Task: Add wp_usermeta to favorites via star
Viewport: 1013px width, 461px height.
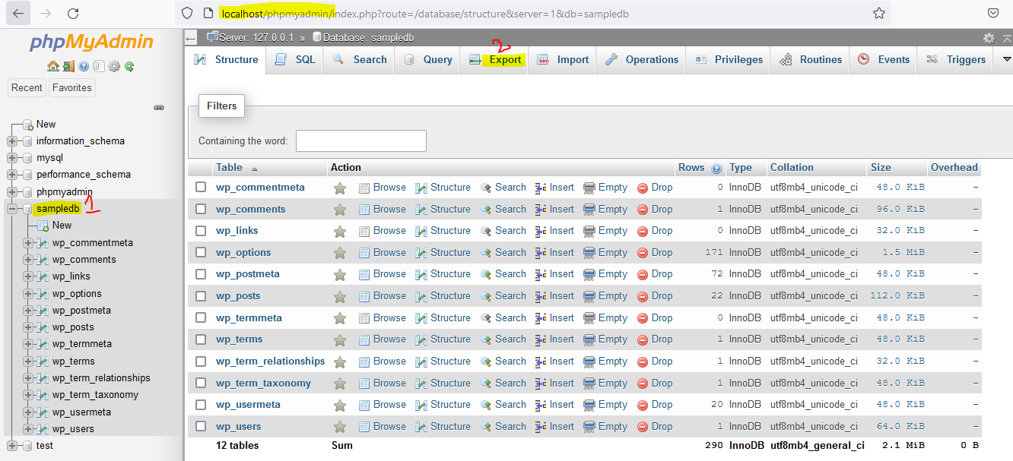Action: click(340, 405)
